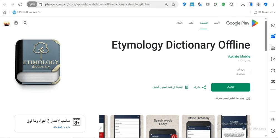278x138 pixels.
Task: Open All Bookmarks folder
Action: click(x=264, y=12)
